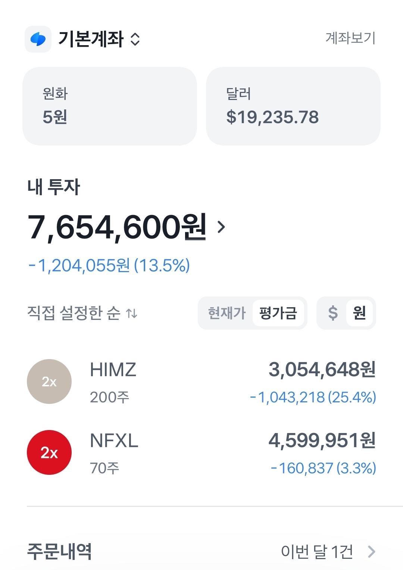
Task: Open the 계좌보기 link
Action: 350,38
